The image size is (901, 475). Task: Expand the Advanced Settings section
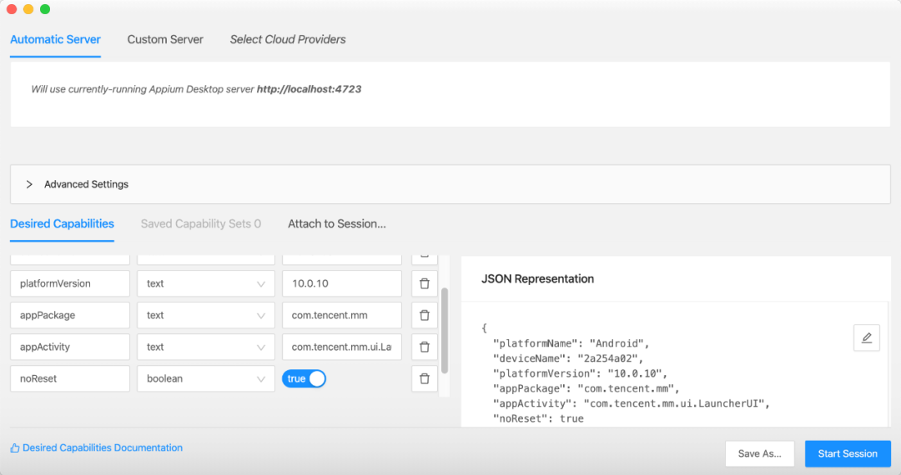point(29,184)
